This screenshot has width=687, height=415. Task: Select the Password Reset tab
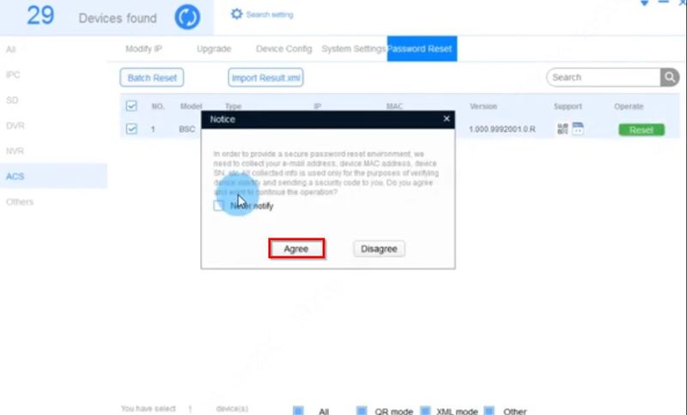422,49
